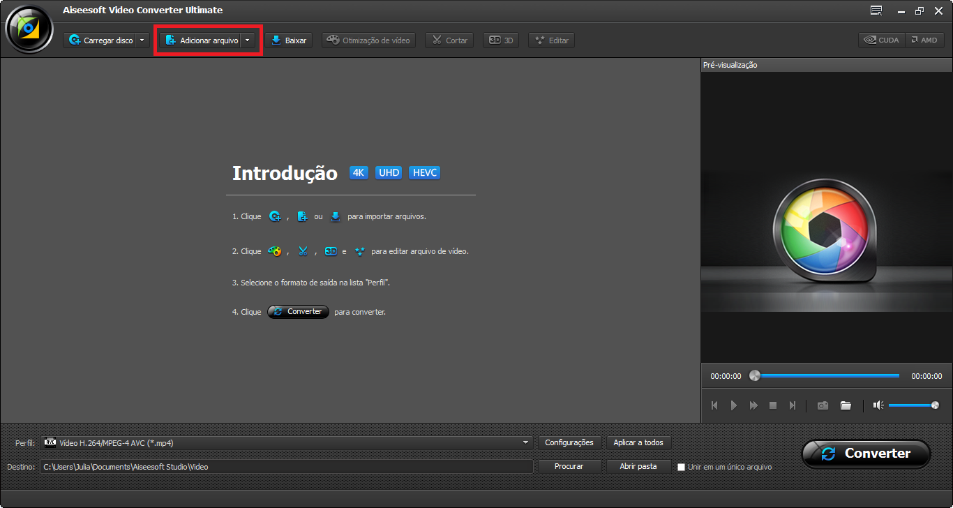Start conversion with the Converter button
953x508 pixels.
click(x=866, y=454)
